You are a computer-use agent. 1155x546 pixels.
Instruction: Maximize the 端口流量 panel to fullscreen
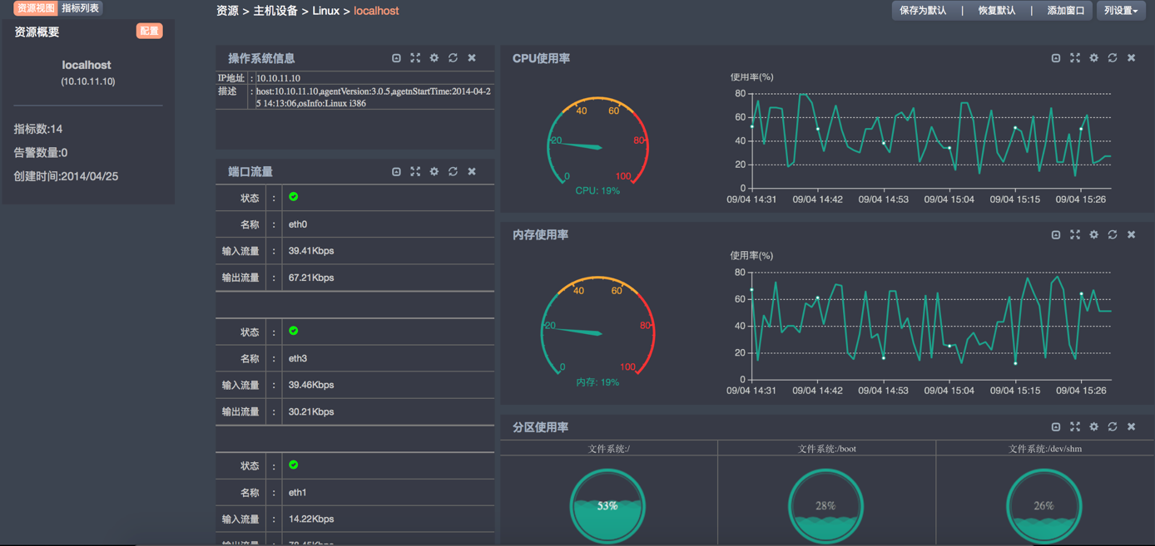tap(415, 171)
